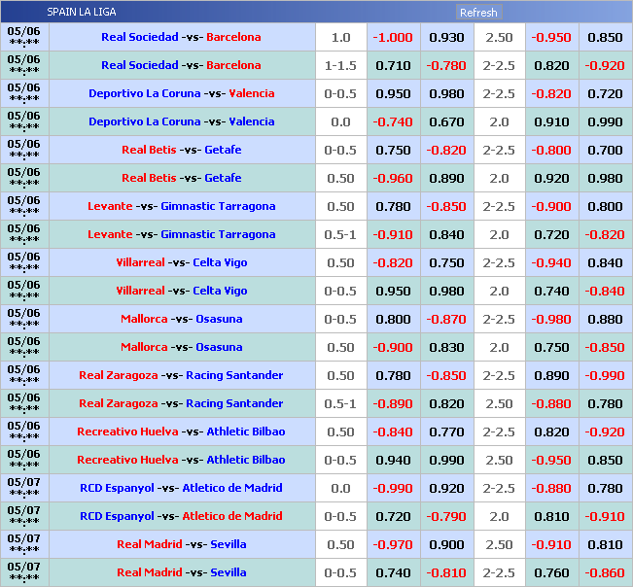The width and height of the screenshot is (633, 587).
Task: Open Deportivo La Coruna vs Valencia 0-0.5 match link
Action: coord(181,94)
